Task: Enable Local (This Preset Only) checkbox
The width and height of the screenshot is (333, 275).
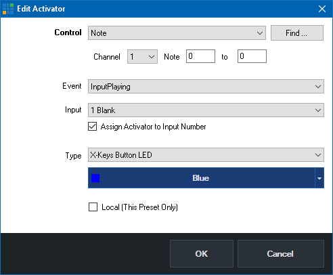Action: point(93,207)
